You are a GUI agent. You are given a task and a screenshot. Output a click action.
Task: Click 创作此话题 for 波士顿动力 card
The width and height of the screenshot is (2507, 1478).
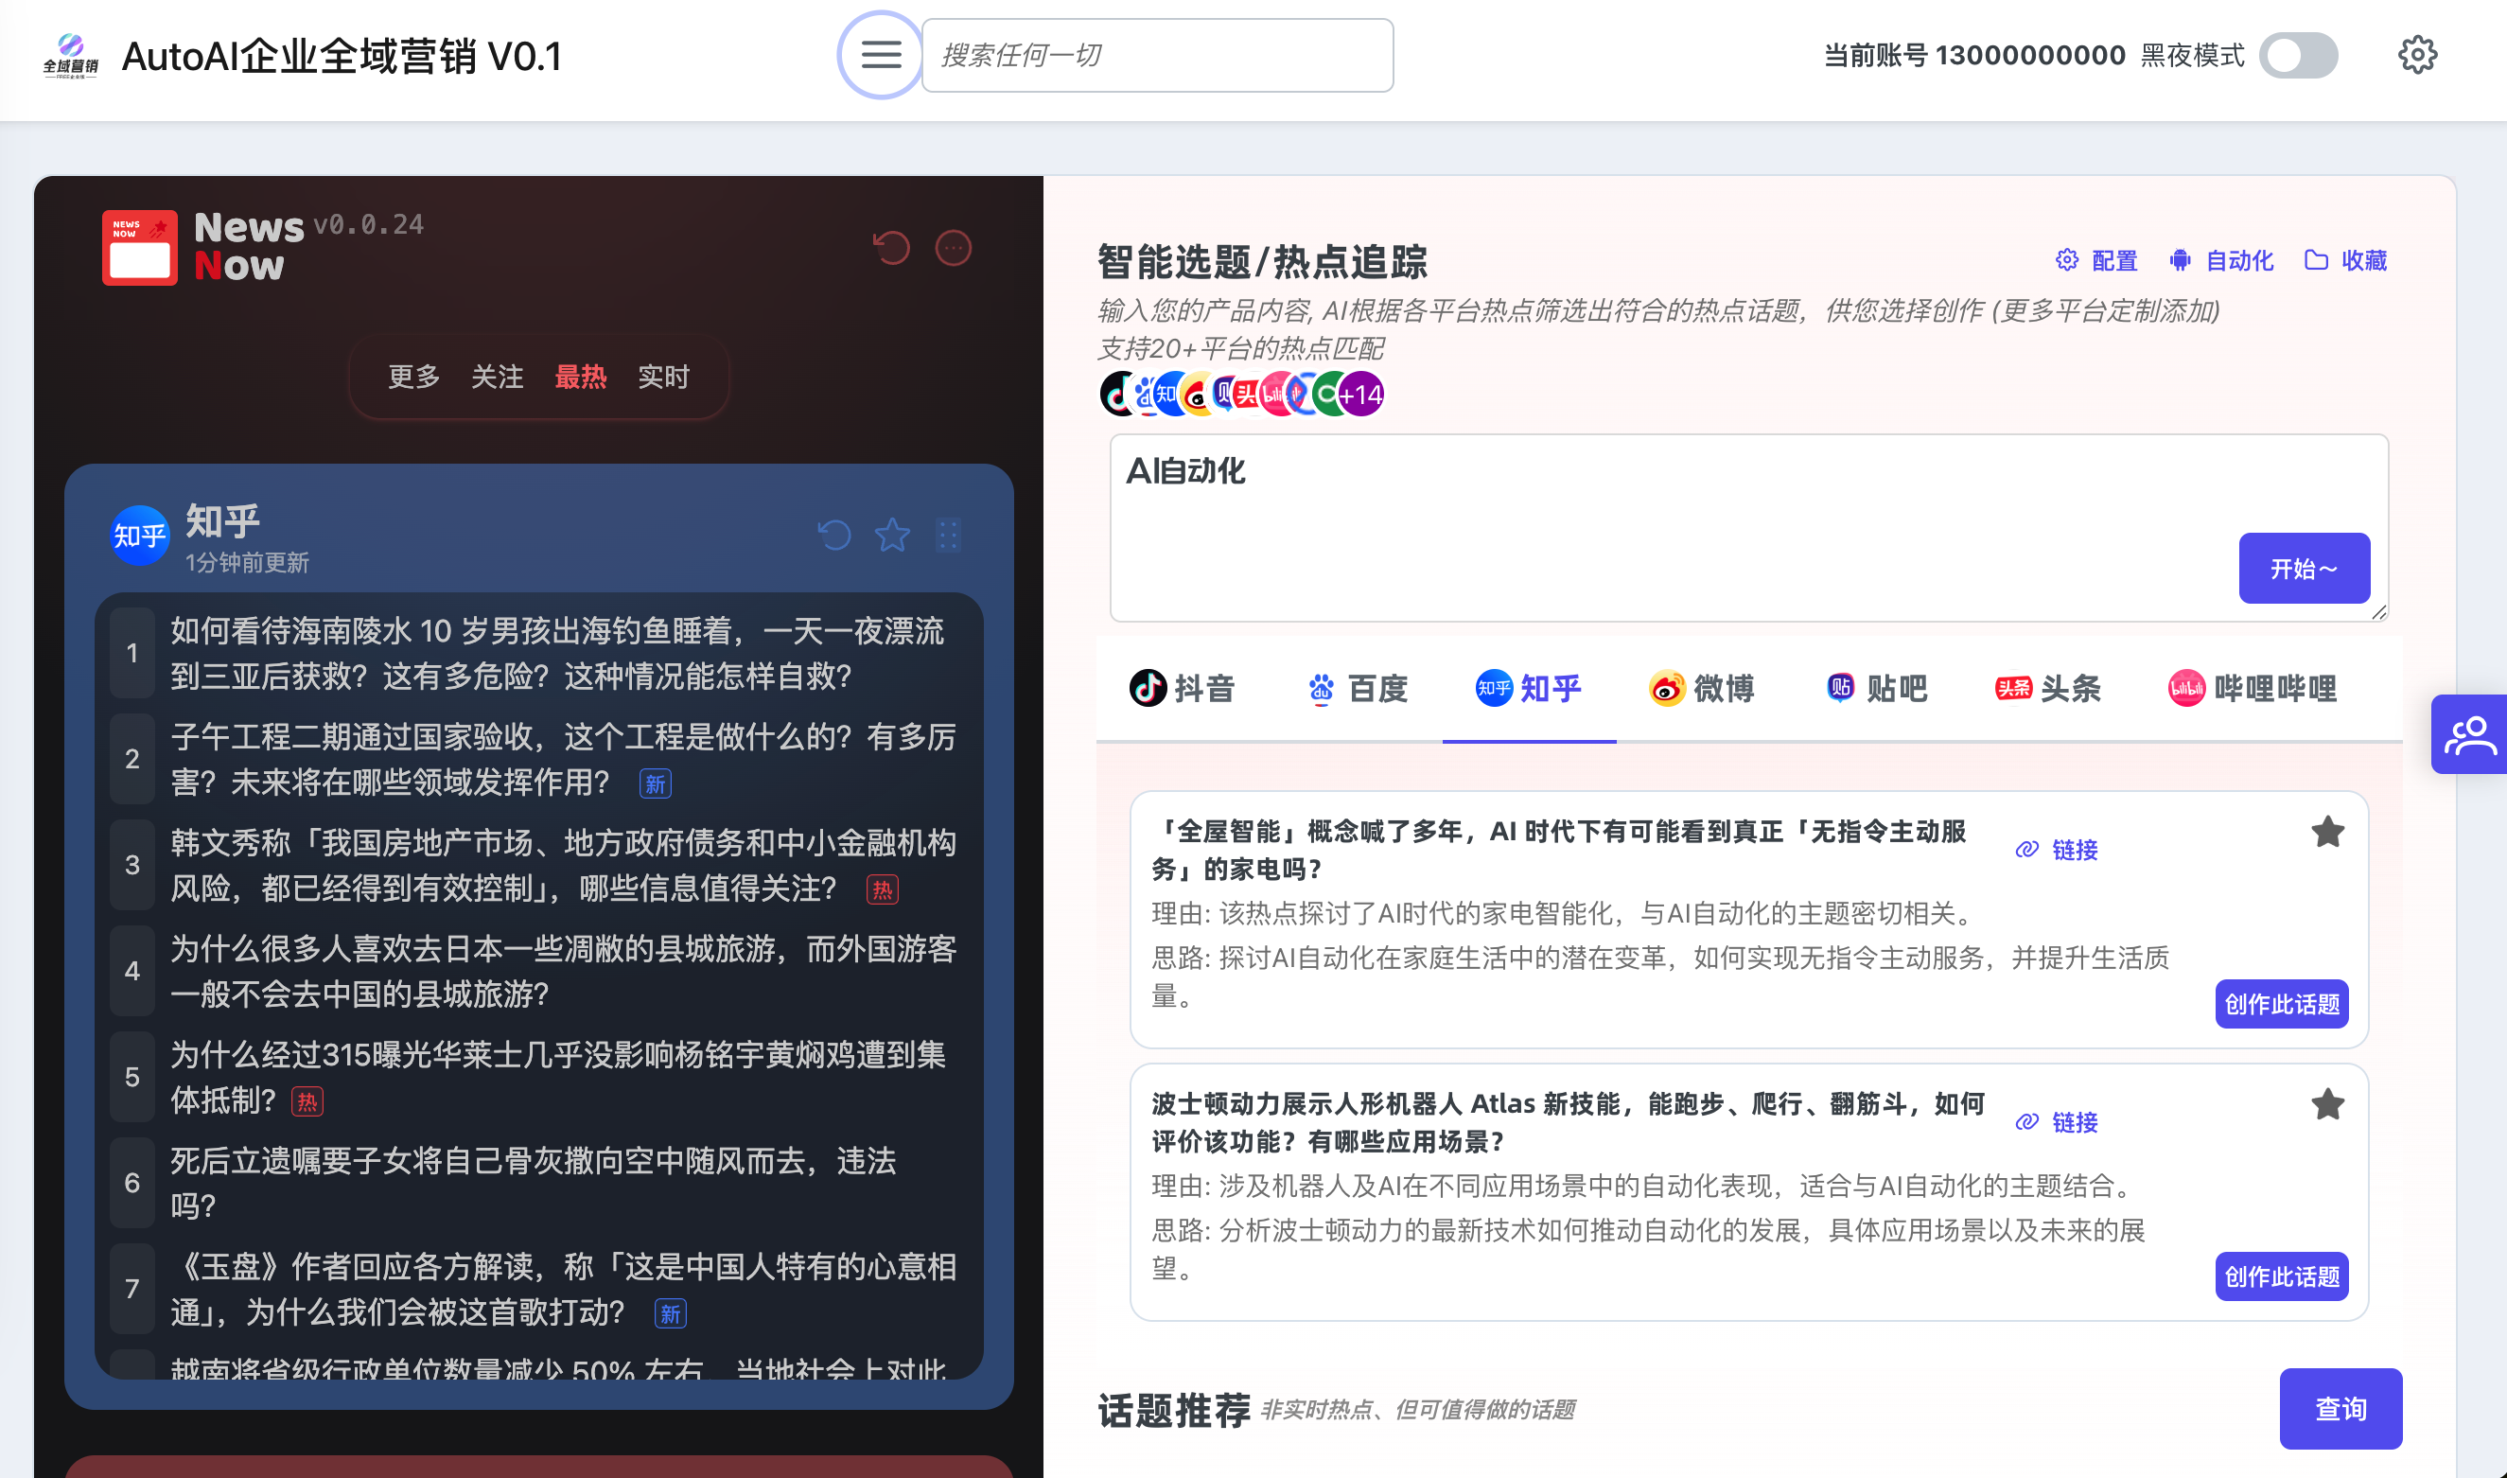click(x=2281, y=1276)
